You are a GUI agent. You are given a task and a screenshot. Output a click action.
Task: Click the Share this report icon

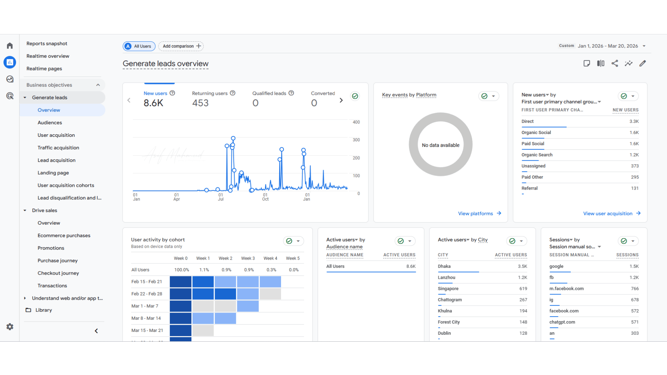coord(615,63)
